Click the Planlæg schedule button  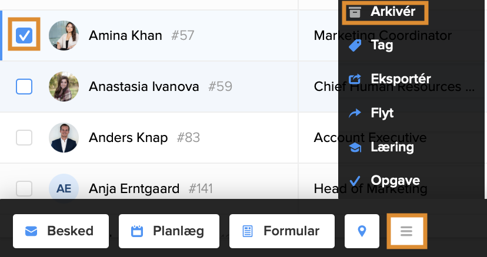169,231
